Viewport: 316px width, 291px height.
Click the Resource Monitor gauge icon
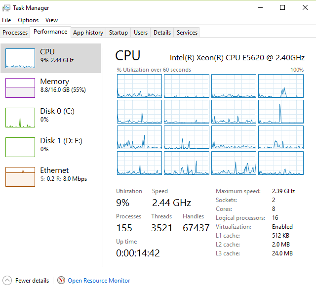pyautogui.click(x=61, y=280)
